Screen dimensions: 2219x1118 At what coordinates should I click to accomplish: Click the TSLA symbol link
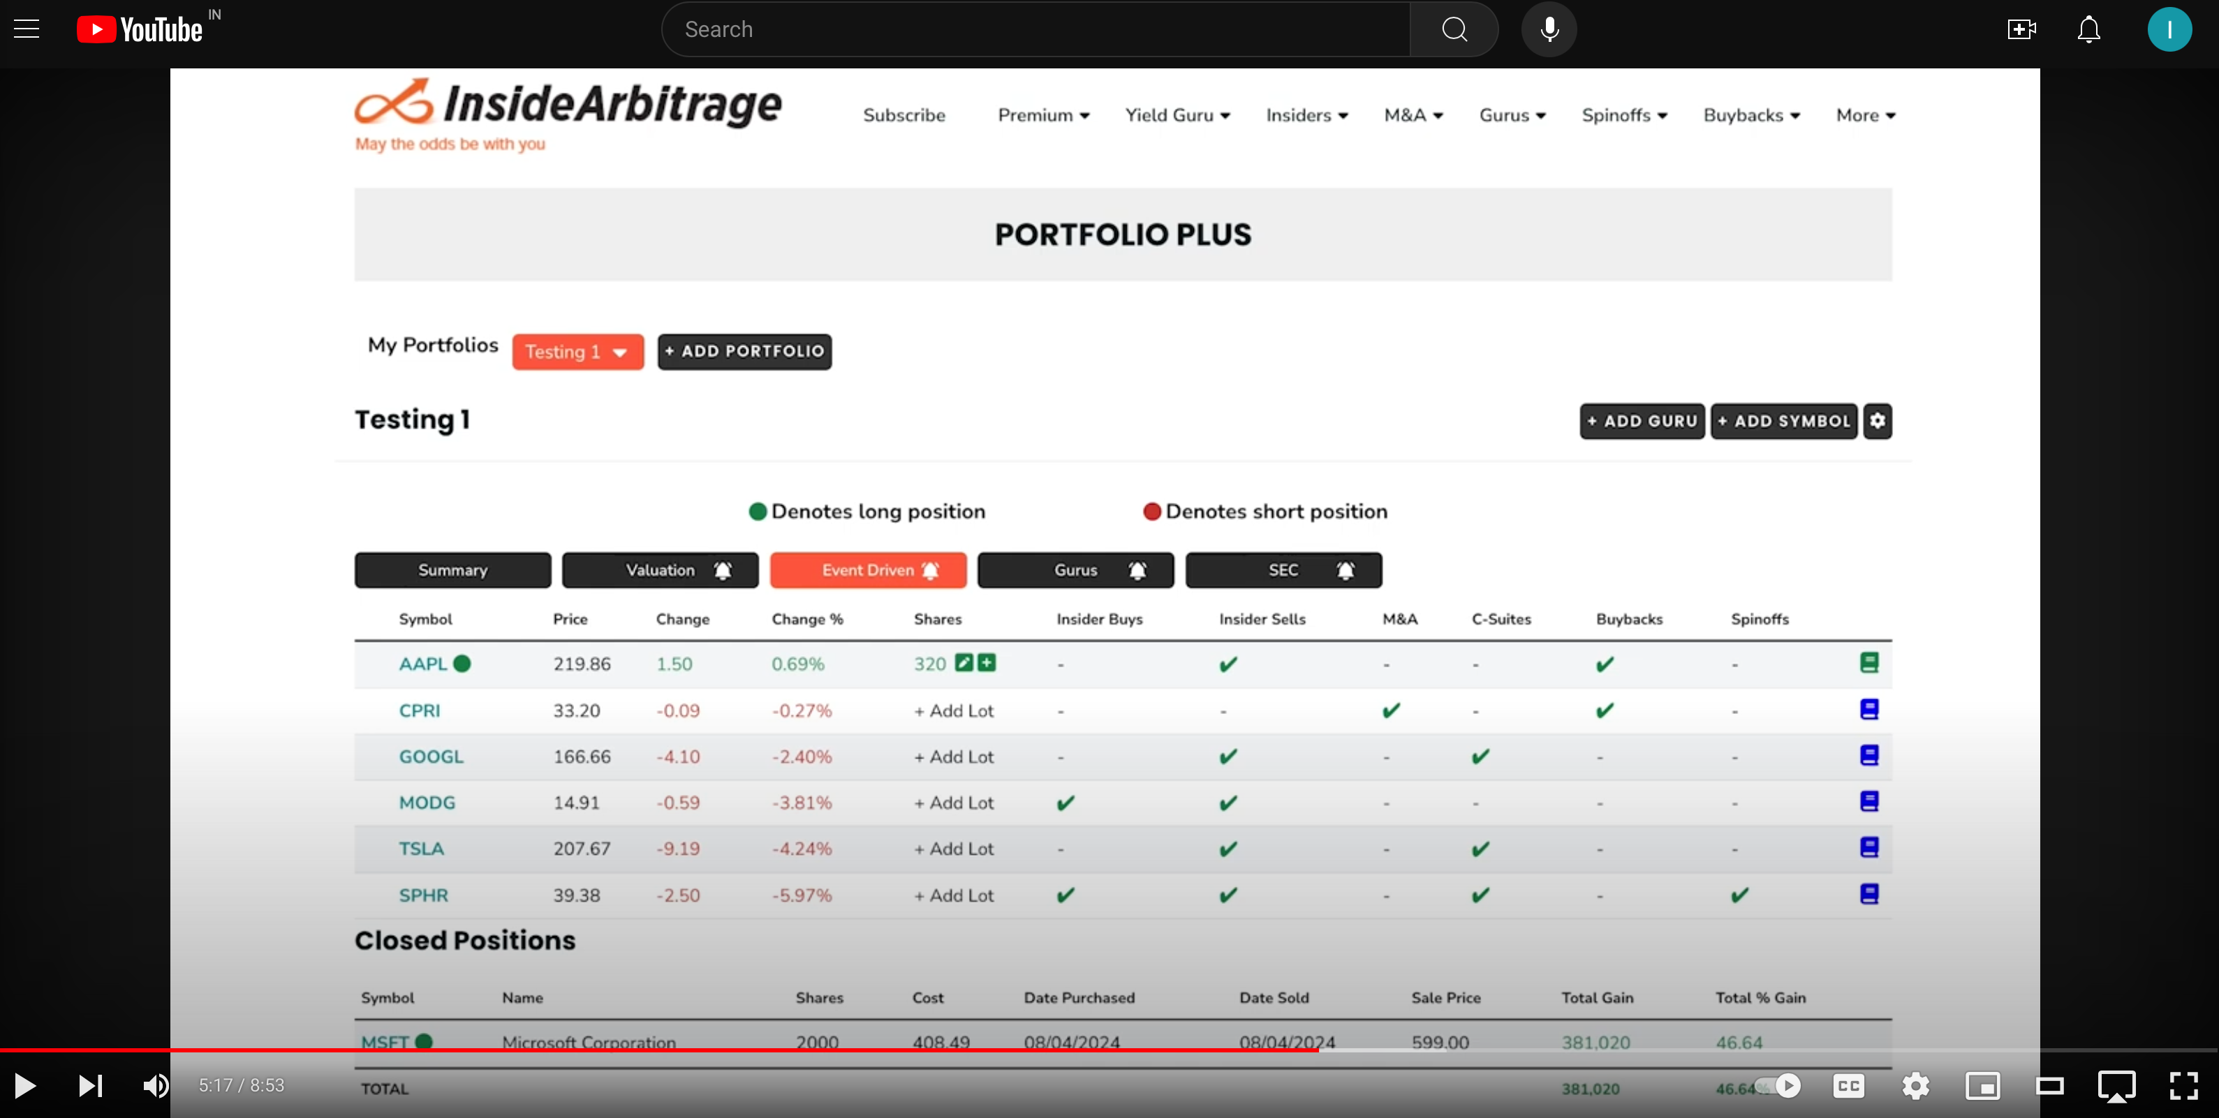420,849
